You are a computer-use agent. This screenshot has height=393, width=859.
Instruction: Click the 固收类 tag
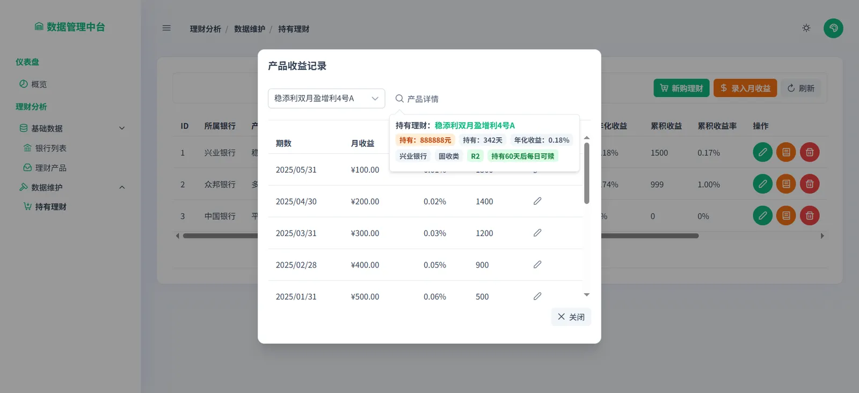(449, 156)
